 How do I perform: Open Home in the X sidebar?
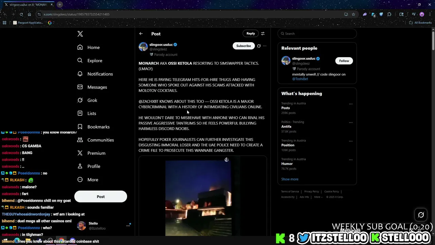pyautogui.click(x=88, y=47)
